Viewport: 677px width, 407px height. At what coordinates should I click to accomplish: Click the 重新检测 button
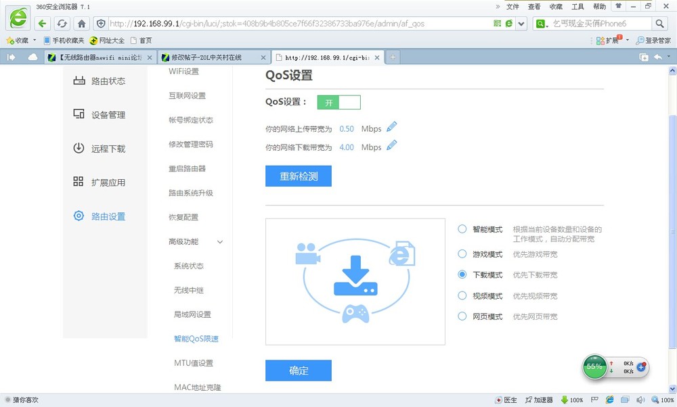point(299,176)
